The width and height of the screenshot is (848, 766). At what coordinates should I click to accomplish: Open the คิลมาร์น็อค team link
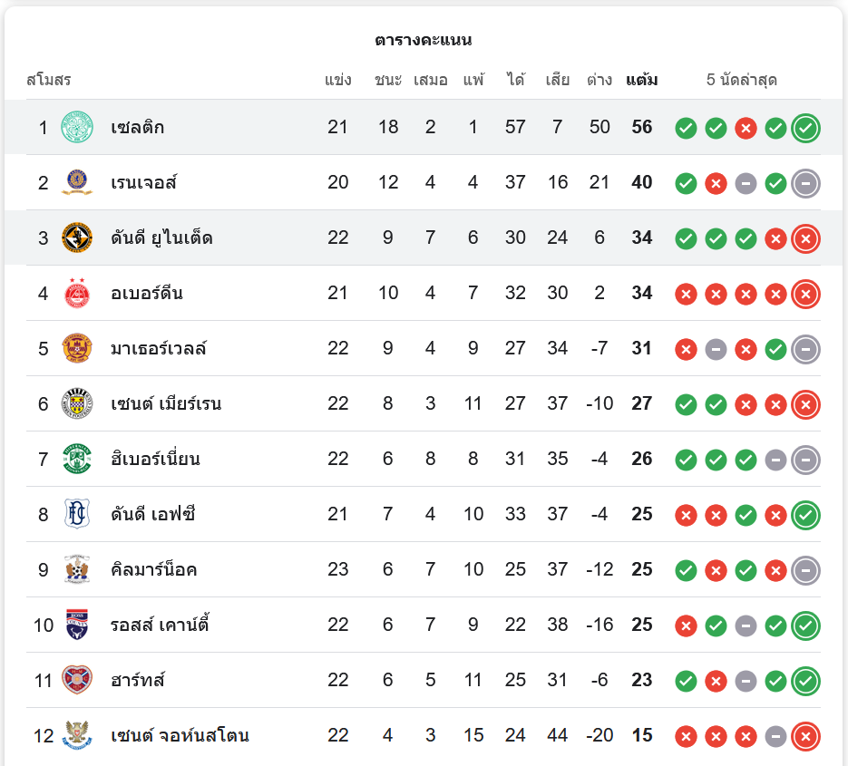tap(154, 569)
